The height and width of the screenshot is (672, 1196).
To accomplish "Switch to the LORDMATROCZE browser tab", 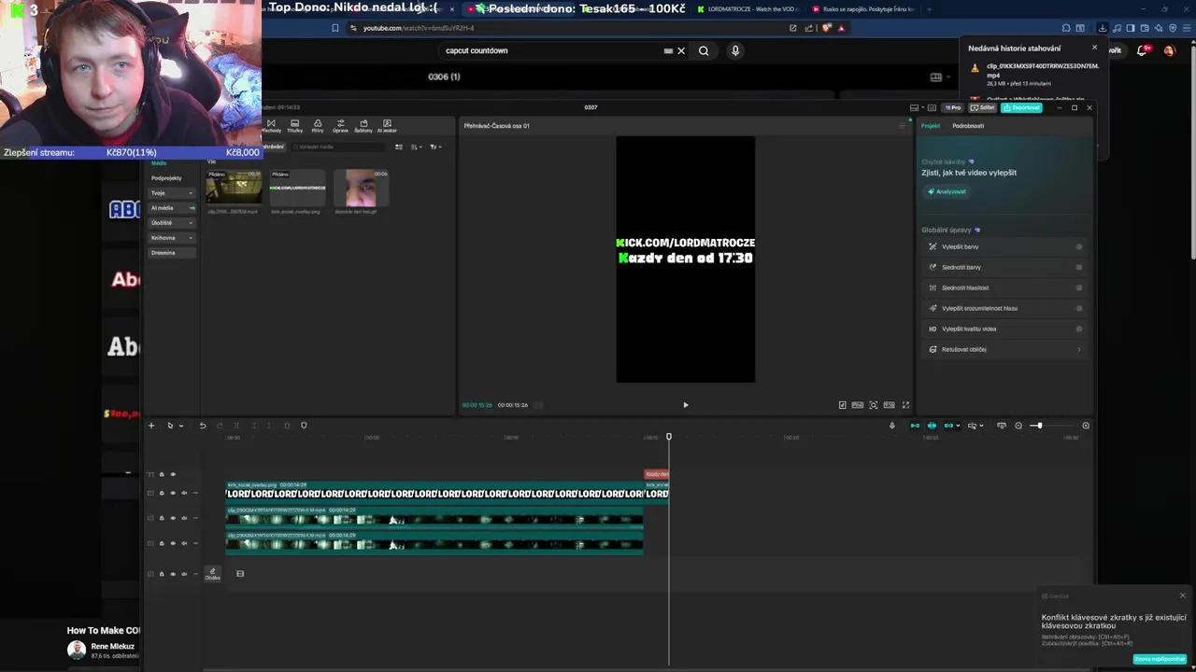I will click(749, 9).
